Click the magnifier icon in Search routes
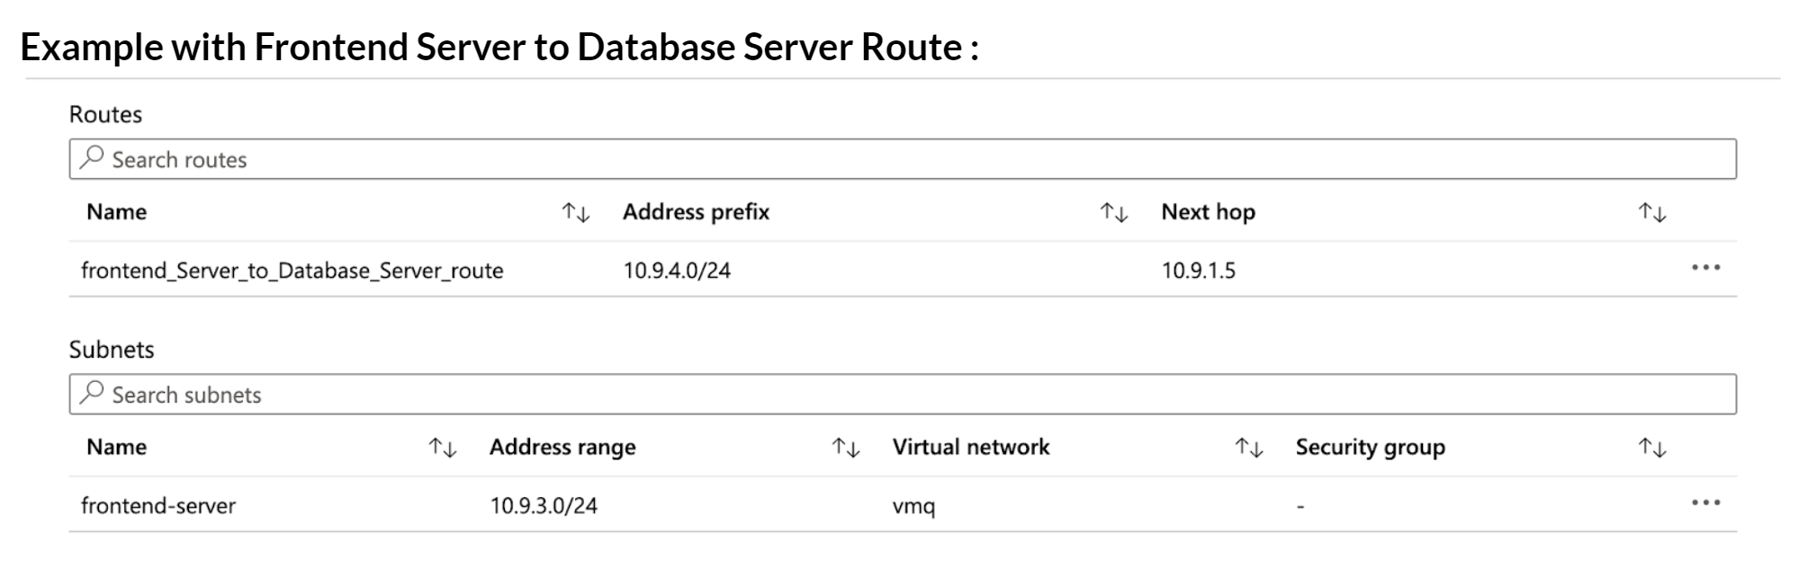The height and width of the screenshot is (586, 1818). coord(92,158)
